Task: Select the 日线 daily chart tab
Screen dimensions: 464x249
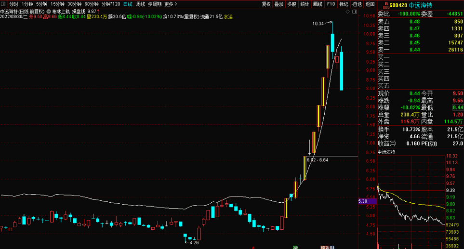Action: coord(128,4)
